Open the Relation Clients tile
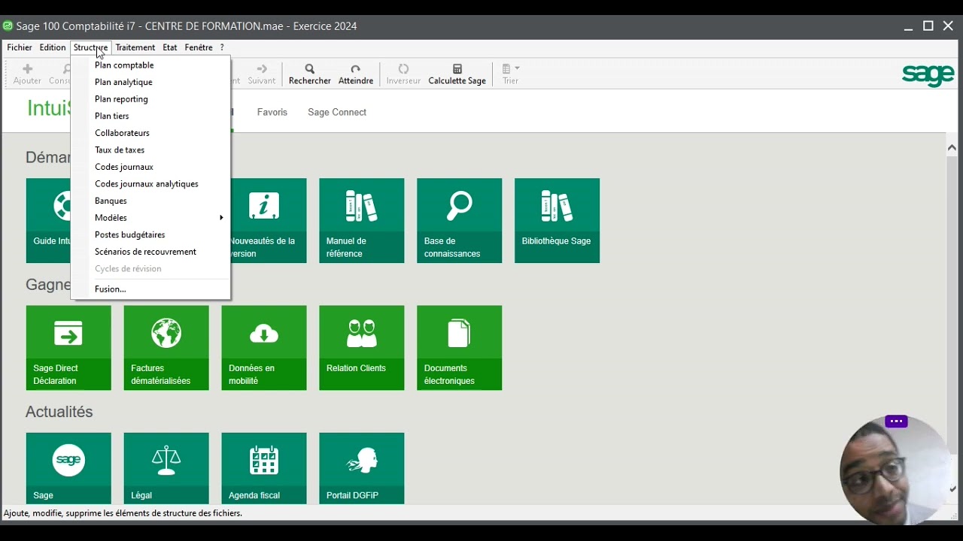 362,348
